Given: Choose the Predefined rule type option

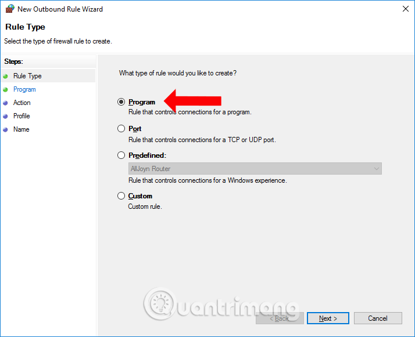Looking at the screenshot, I should [x=121, y=155].
